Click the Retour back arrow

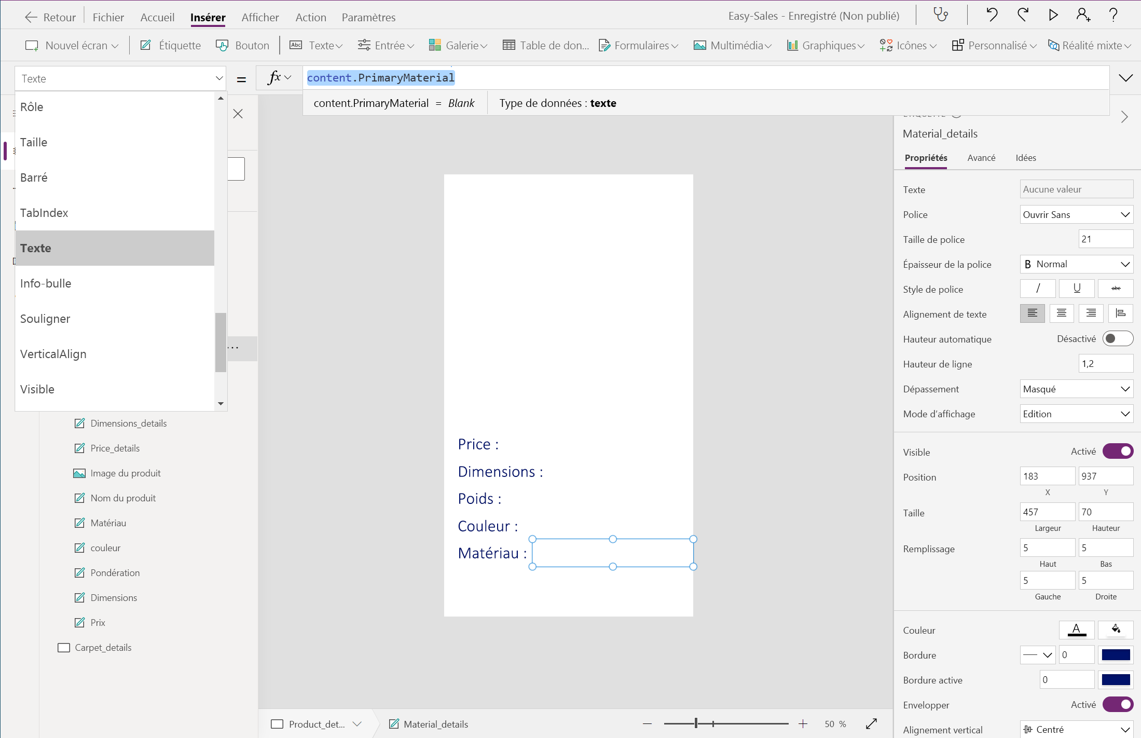pyautogui.click(x=31, y=17)
